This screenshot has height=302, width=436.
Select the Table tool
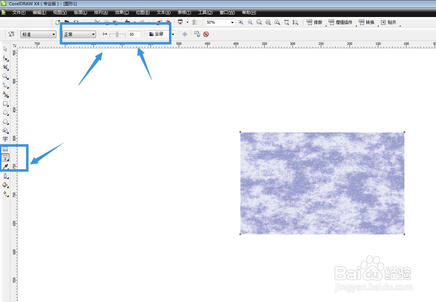[5, 149]
